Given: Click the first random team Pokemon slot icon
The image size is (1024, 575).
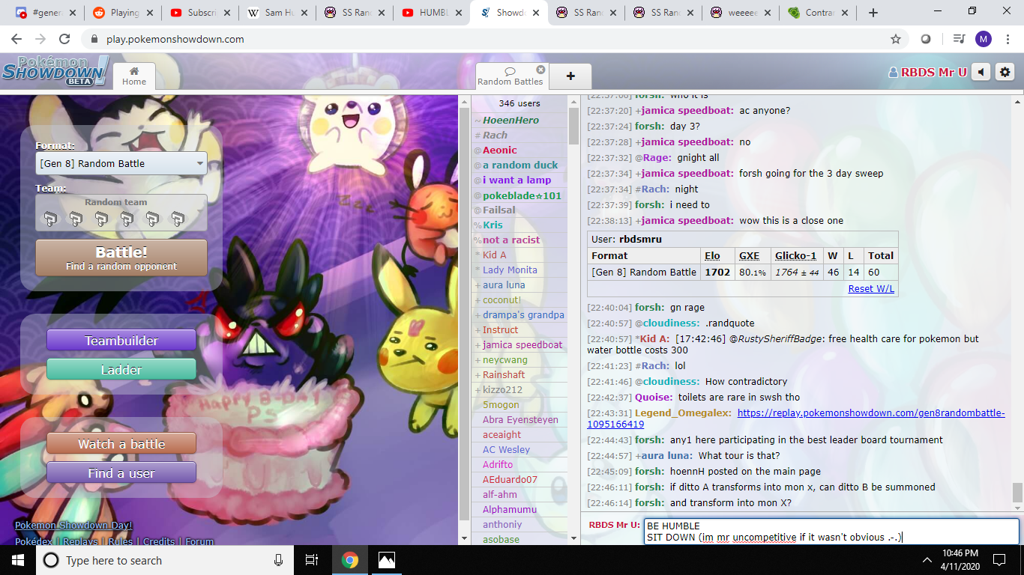Looking at the screenshot, I should coord(50,219).
